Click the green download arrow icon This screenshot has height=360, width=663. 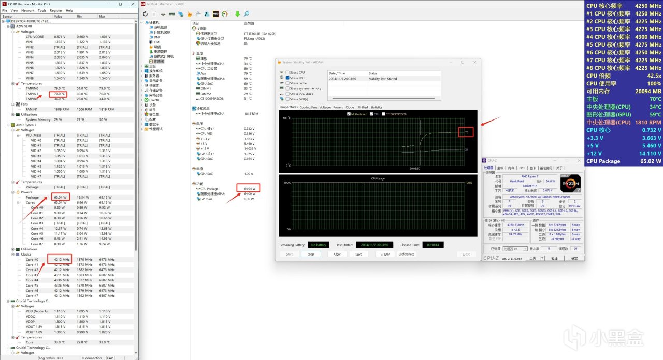coord(238,14)
